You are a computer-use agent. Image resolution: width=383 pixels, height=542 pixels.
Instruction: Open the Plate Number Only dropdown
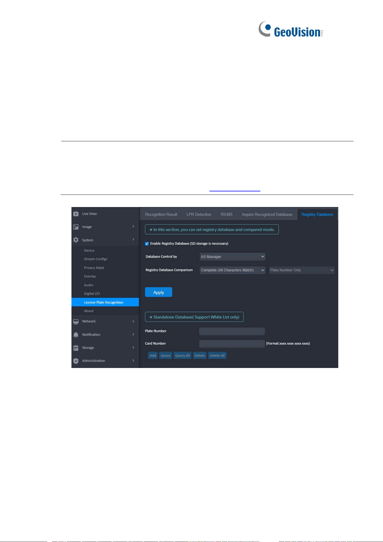point(302,270)
